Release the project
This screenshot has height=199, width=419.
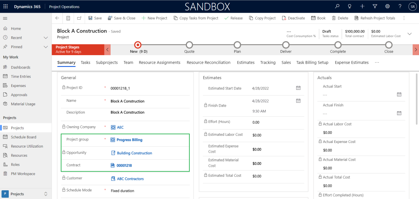[233, 18]
